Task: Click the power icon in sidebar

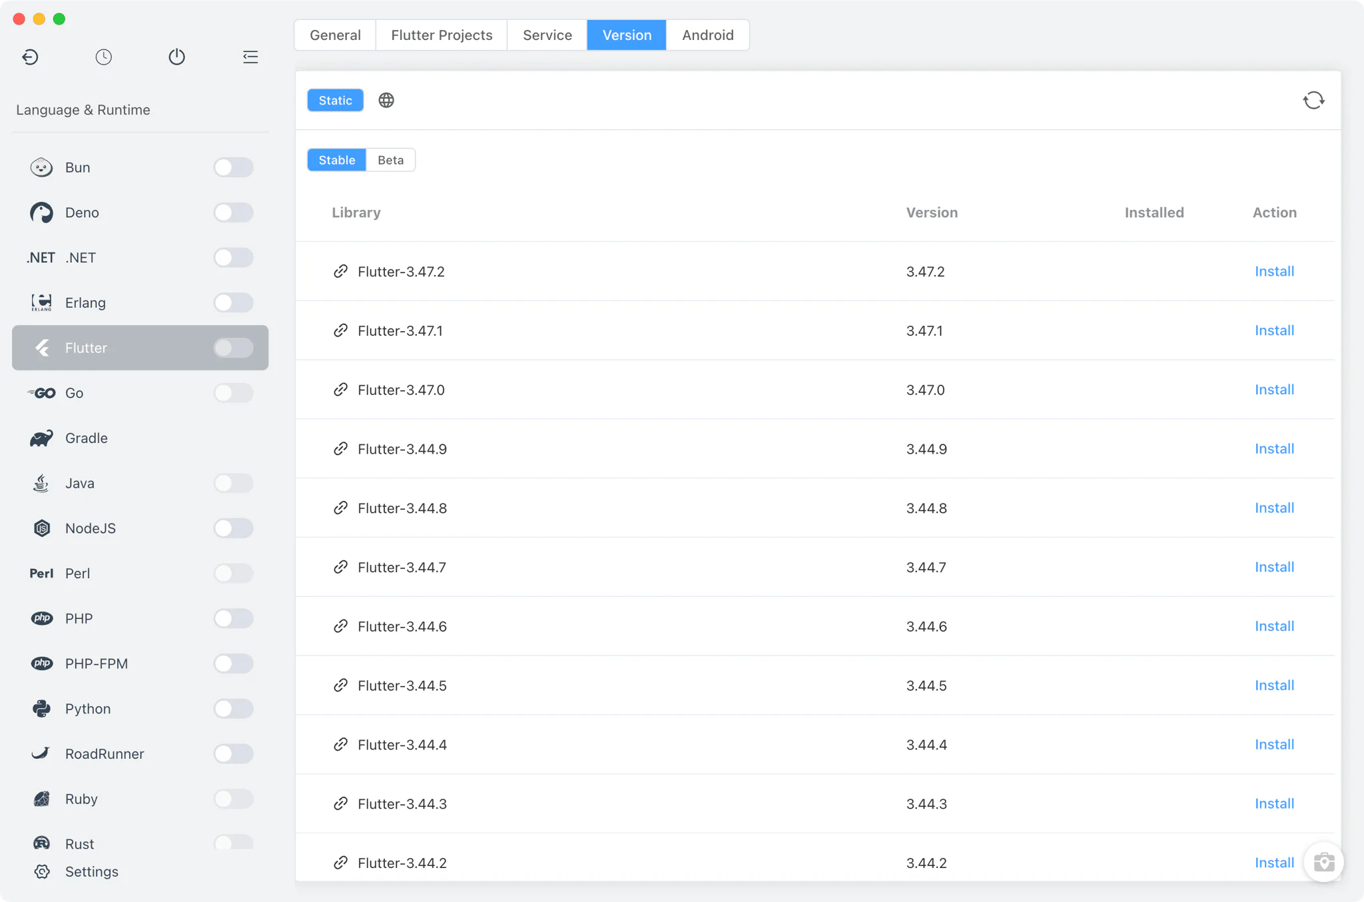Action: 176,57
